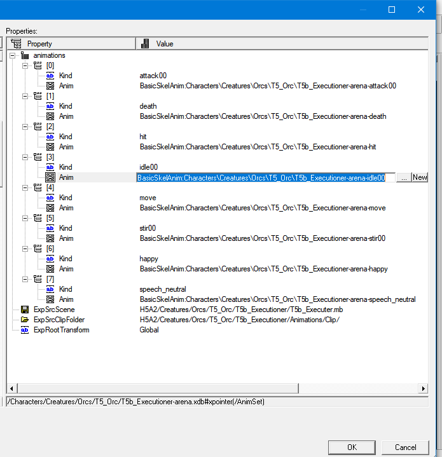Viewport: 442px width, 457px height.
Task: Click the link icon for move Anim
Action: [x=50, y=208]
